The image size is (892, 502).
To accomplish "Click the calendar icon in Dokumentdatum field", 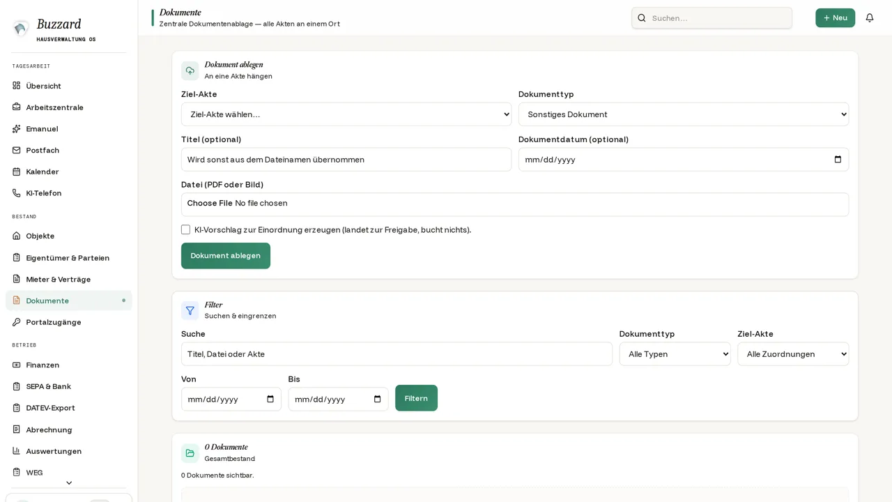I will tap(838, 160).
